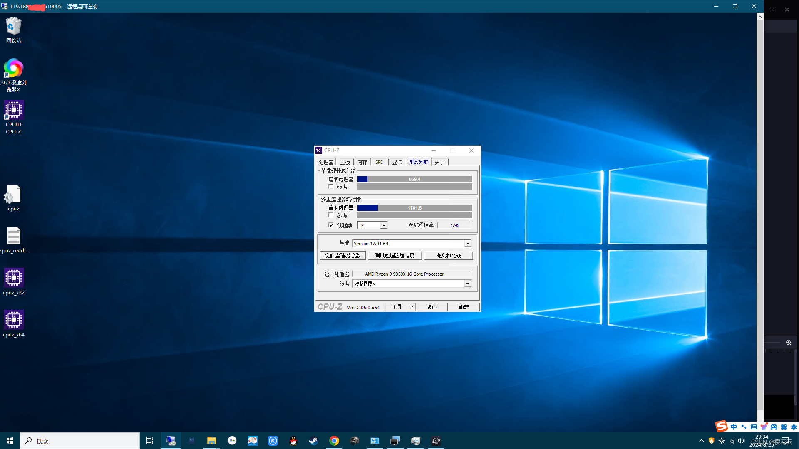Open the cpuz configuration file icon
The image size is (799, 449).
(13, 195)
